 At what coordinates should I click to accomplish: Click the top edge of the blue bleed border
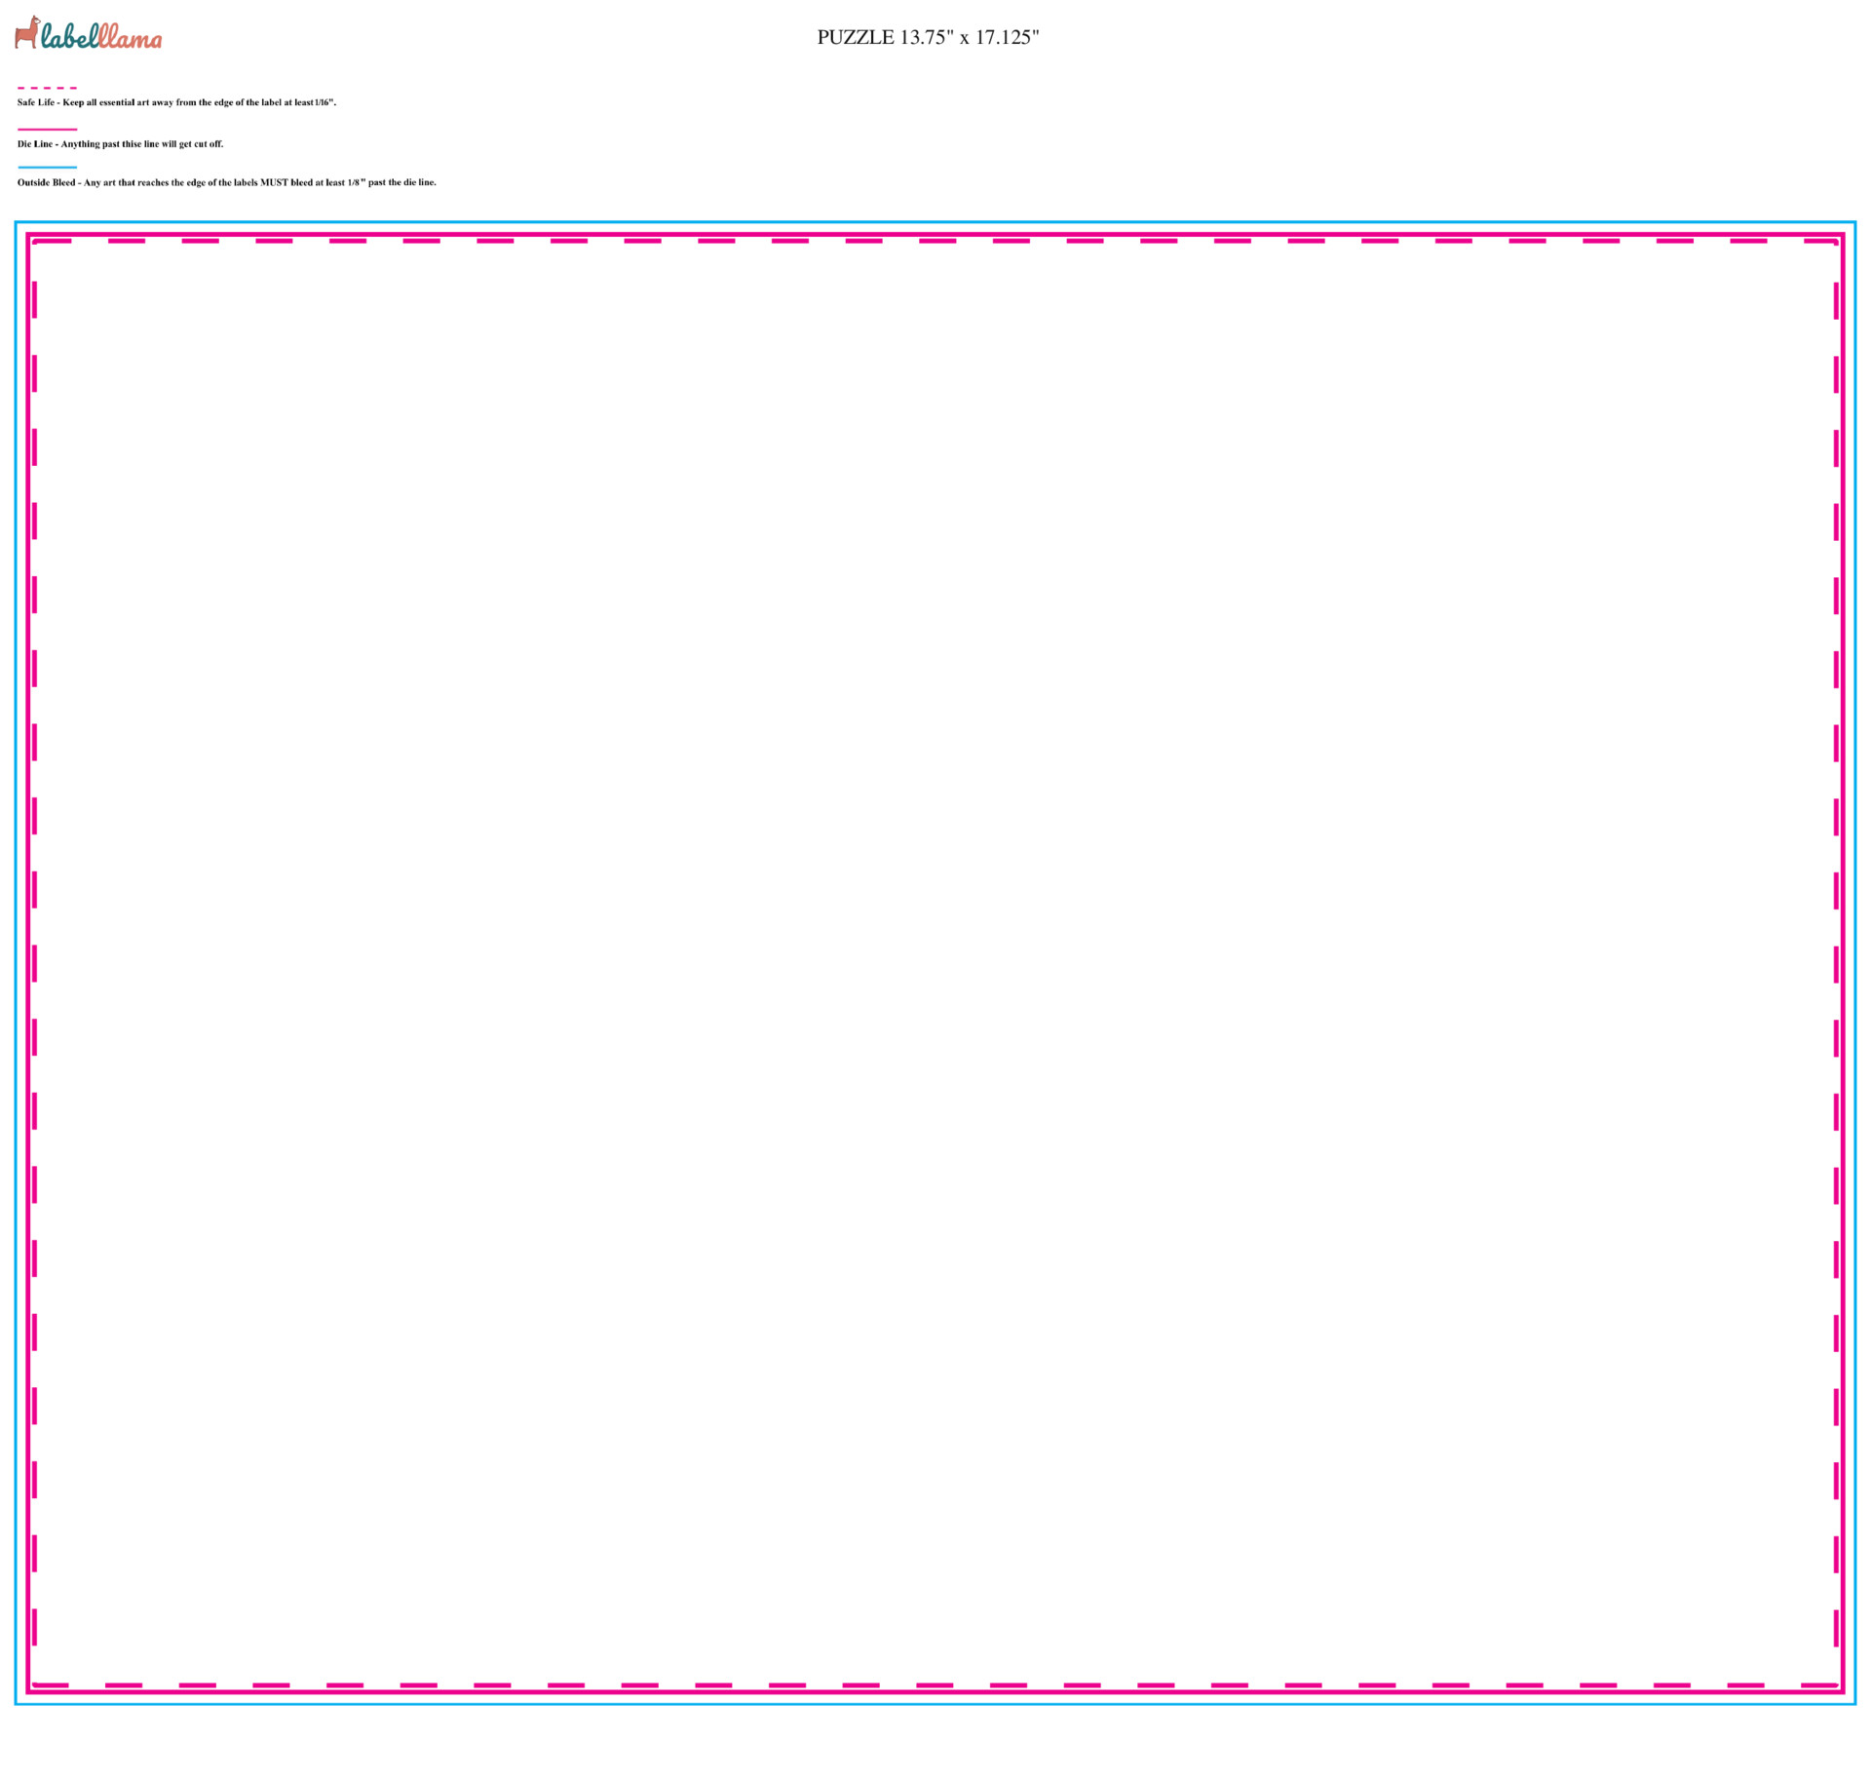(x=935, y=222)
